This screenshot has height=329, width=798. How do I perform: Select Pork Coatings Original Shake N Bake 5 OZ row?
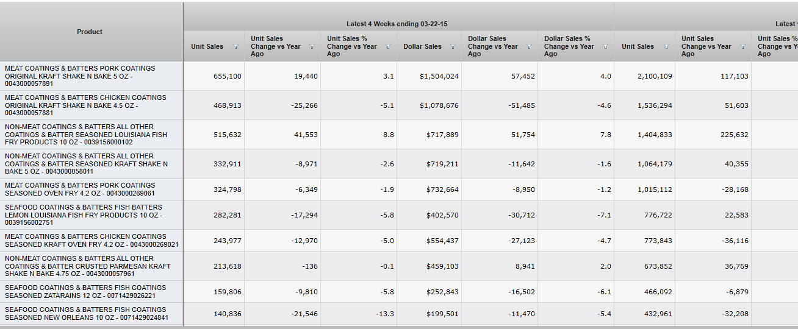(85, 76)
